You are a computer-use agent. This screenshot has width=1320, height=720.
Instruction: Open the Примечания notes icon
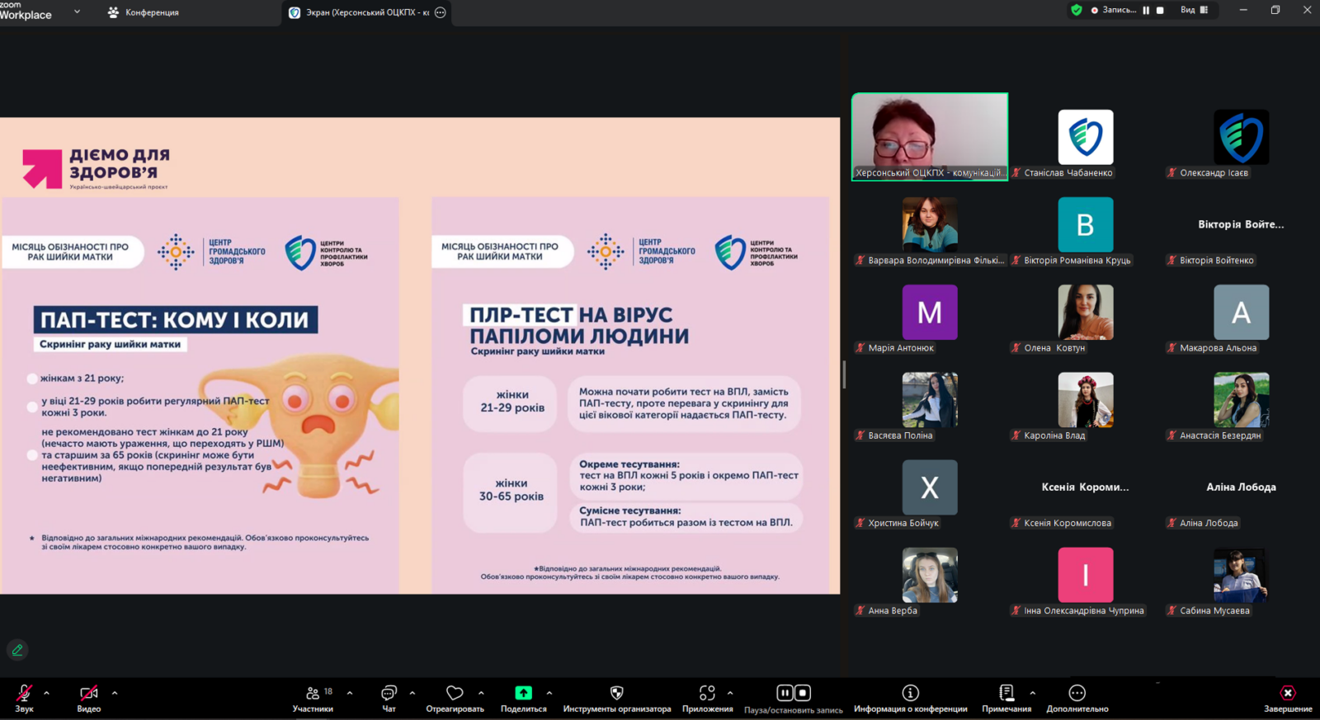[x=1006, y=694]
